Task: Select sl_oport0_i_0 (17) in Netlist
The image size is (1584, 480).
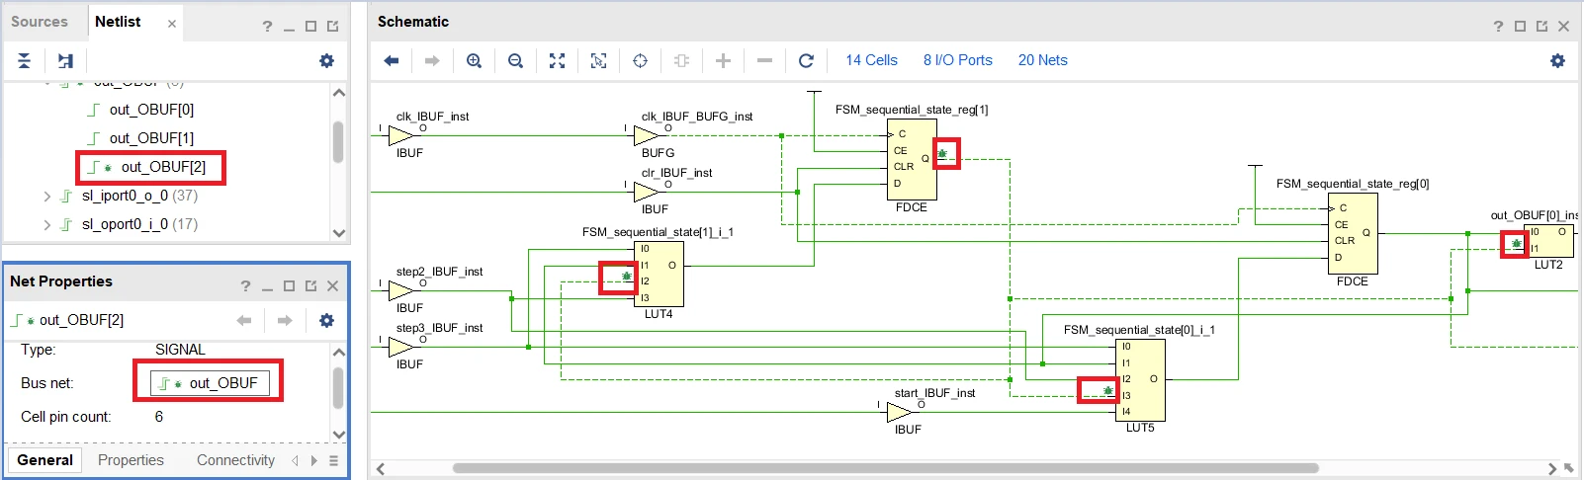Action: 139,224
